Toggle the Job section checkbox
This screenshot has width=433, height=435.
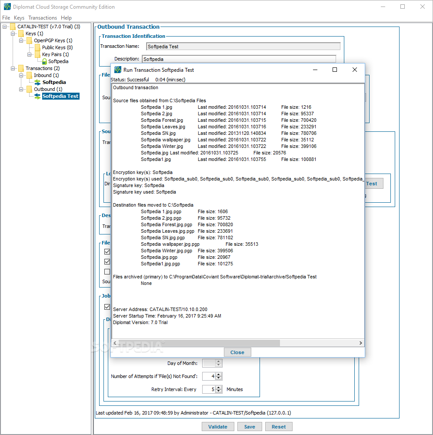[x=107, y=307]
